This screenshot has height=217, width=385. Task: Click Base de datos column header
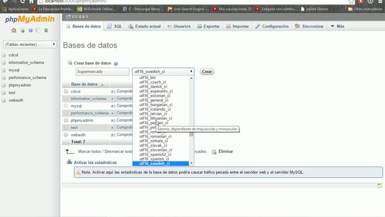point(84,84)
